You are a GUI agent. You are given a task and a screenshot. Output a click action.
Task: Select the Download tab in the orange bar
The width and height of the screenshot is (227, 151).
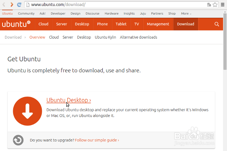tap(186, 24)
